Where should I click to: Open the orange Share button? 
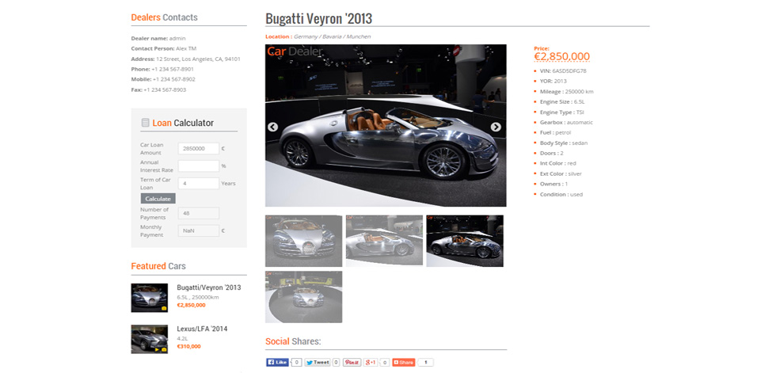pyautogui.click(x=403, y=362)
